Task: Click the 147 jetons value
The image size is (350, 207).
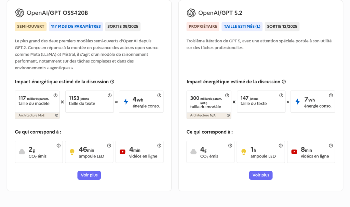Action: (249, 98)
